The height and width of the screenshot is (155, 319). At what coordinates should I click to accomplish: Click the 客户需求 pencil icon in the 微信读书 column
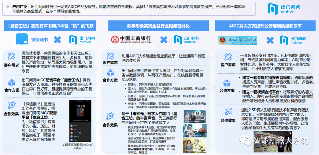[x=11, y=56]
